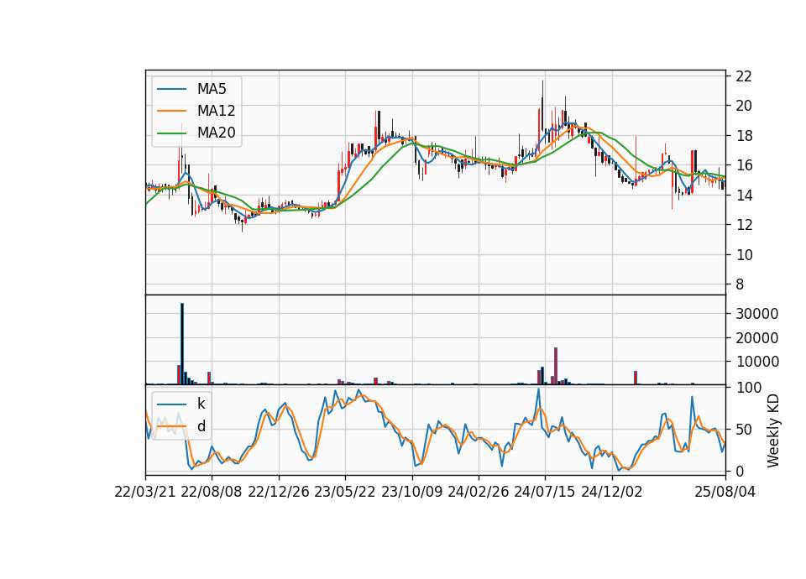Click the 23/10/09 date label
Screen dimensions: 806x579
[x=411, y=492]
